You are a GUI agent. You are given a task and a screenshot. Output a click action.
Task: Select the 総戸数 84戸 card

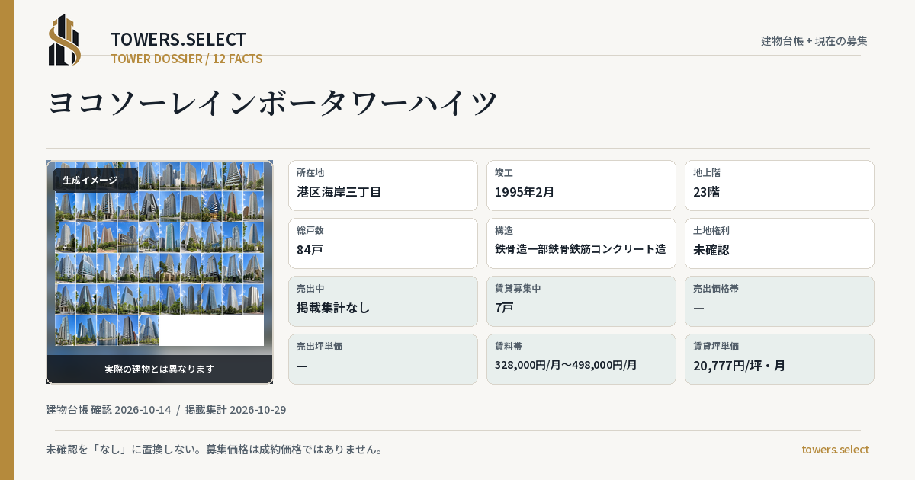(x=383, y=243)
